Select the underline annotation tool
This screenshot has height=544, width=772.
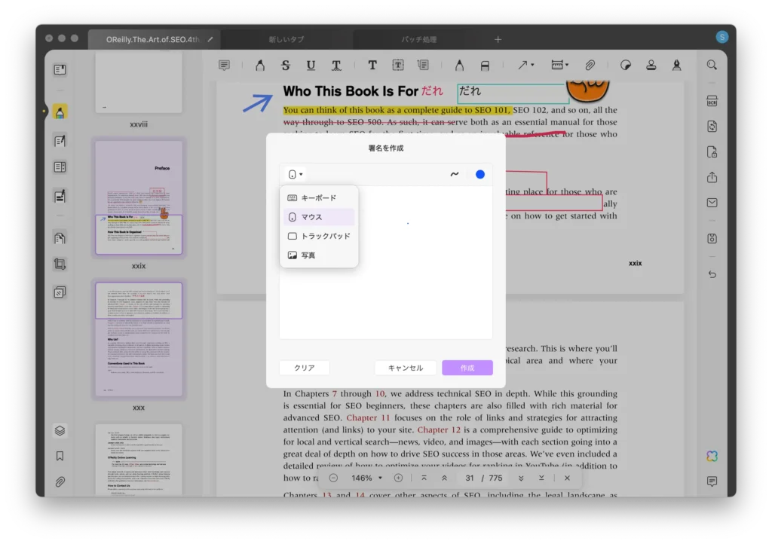311,66
